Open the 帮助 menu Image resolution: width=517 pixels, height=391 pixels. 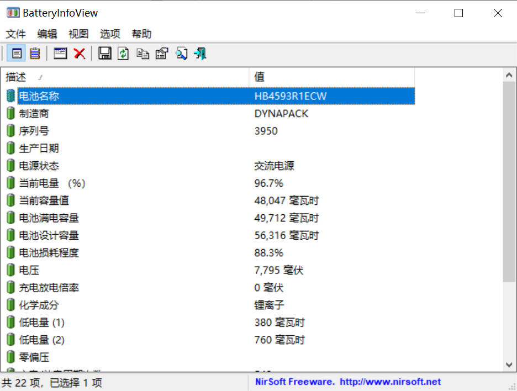142,34
